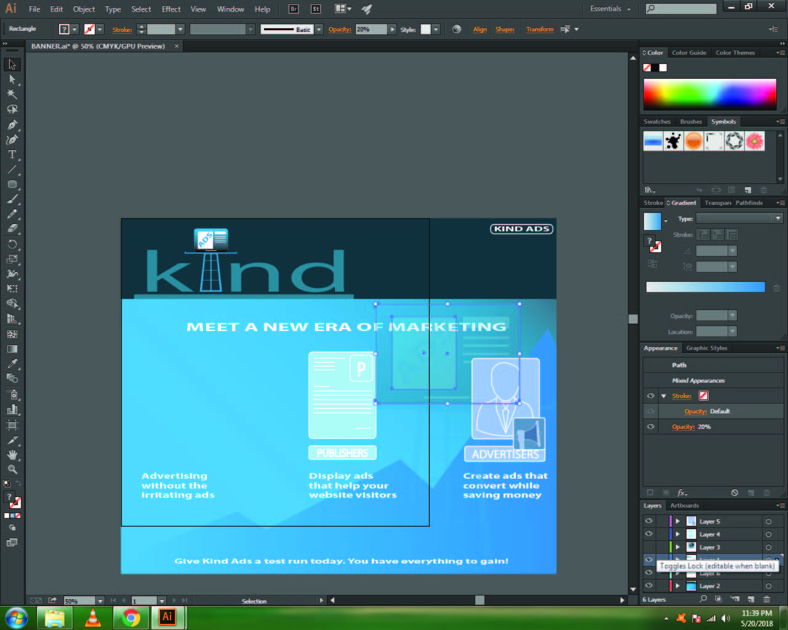Select the Eyedropper tool

12,364
